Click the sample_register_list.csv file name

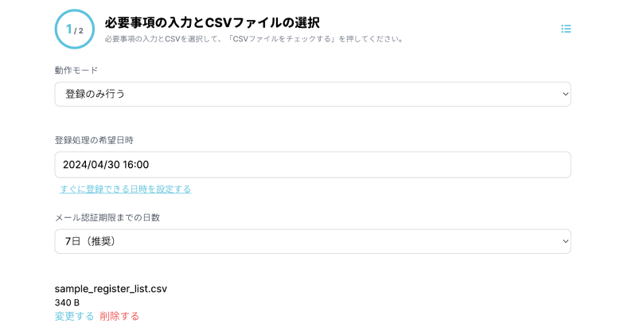point(111,289)
